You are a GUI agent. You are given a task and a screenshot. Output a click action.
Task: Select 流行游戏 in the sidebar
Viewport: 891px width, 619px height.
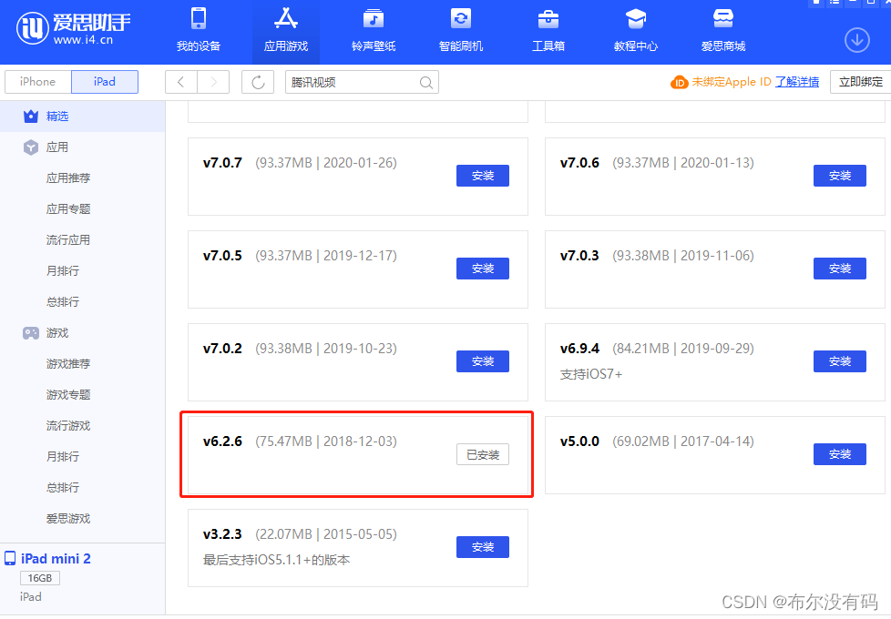click(68, 426)
